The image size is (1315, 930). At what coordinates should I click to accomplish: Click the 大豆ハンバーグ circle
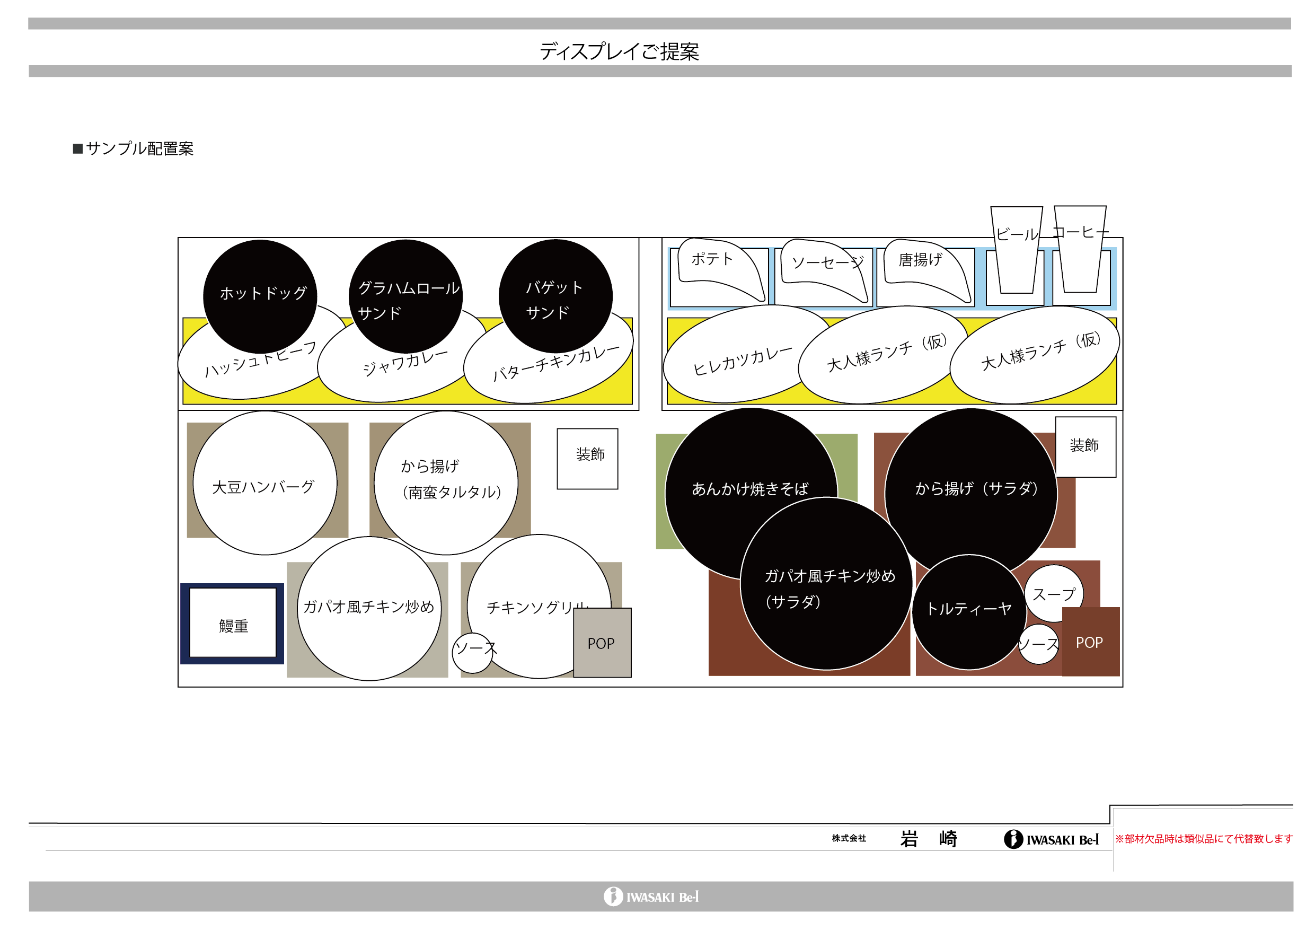[264, 482]
